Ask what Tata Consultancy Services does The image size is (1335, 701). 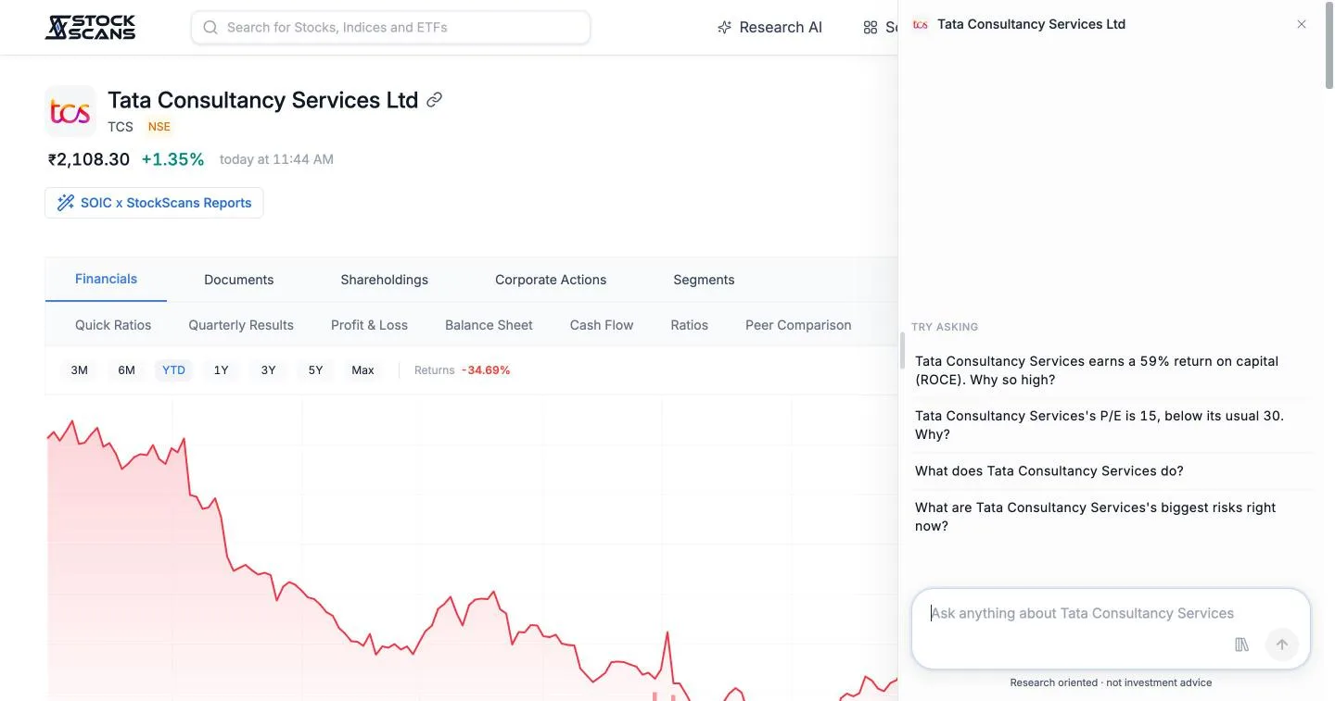(x=1111, y=471)
